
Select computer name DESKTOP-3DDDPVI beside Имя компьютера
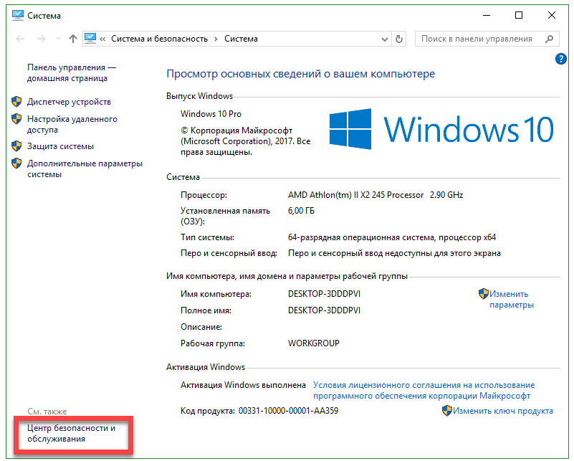[x=324, y=295]
